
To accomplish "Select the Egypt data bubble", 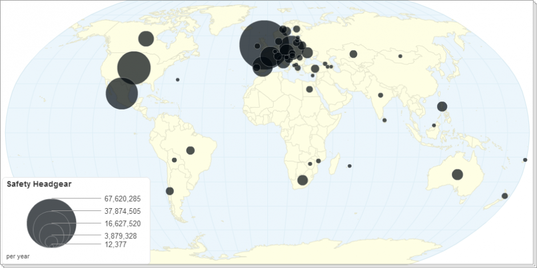I will coord(309,89).
